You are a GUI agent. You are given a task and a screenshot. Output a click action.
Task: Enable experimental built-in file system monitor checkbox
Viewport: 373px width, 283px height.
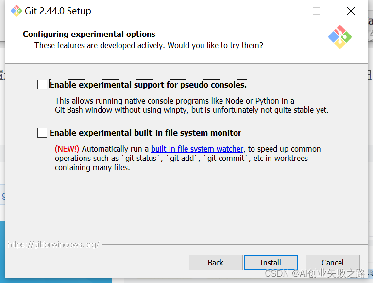(x=42, y=133)
